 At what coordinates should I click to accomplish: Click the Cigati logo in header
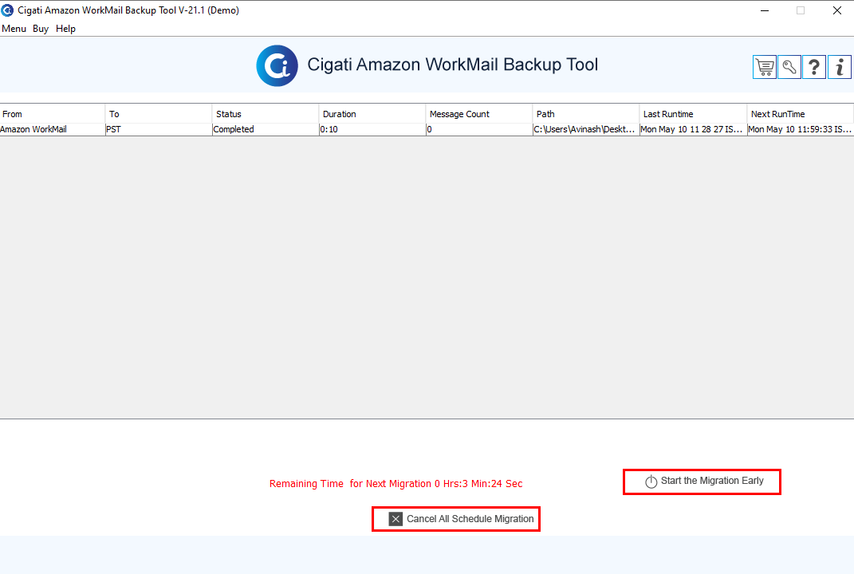coord(277,65)
